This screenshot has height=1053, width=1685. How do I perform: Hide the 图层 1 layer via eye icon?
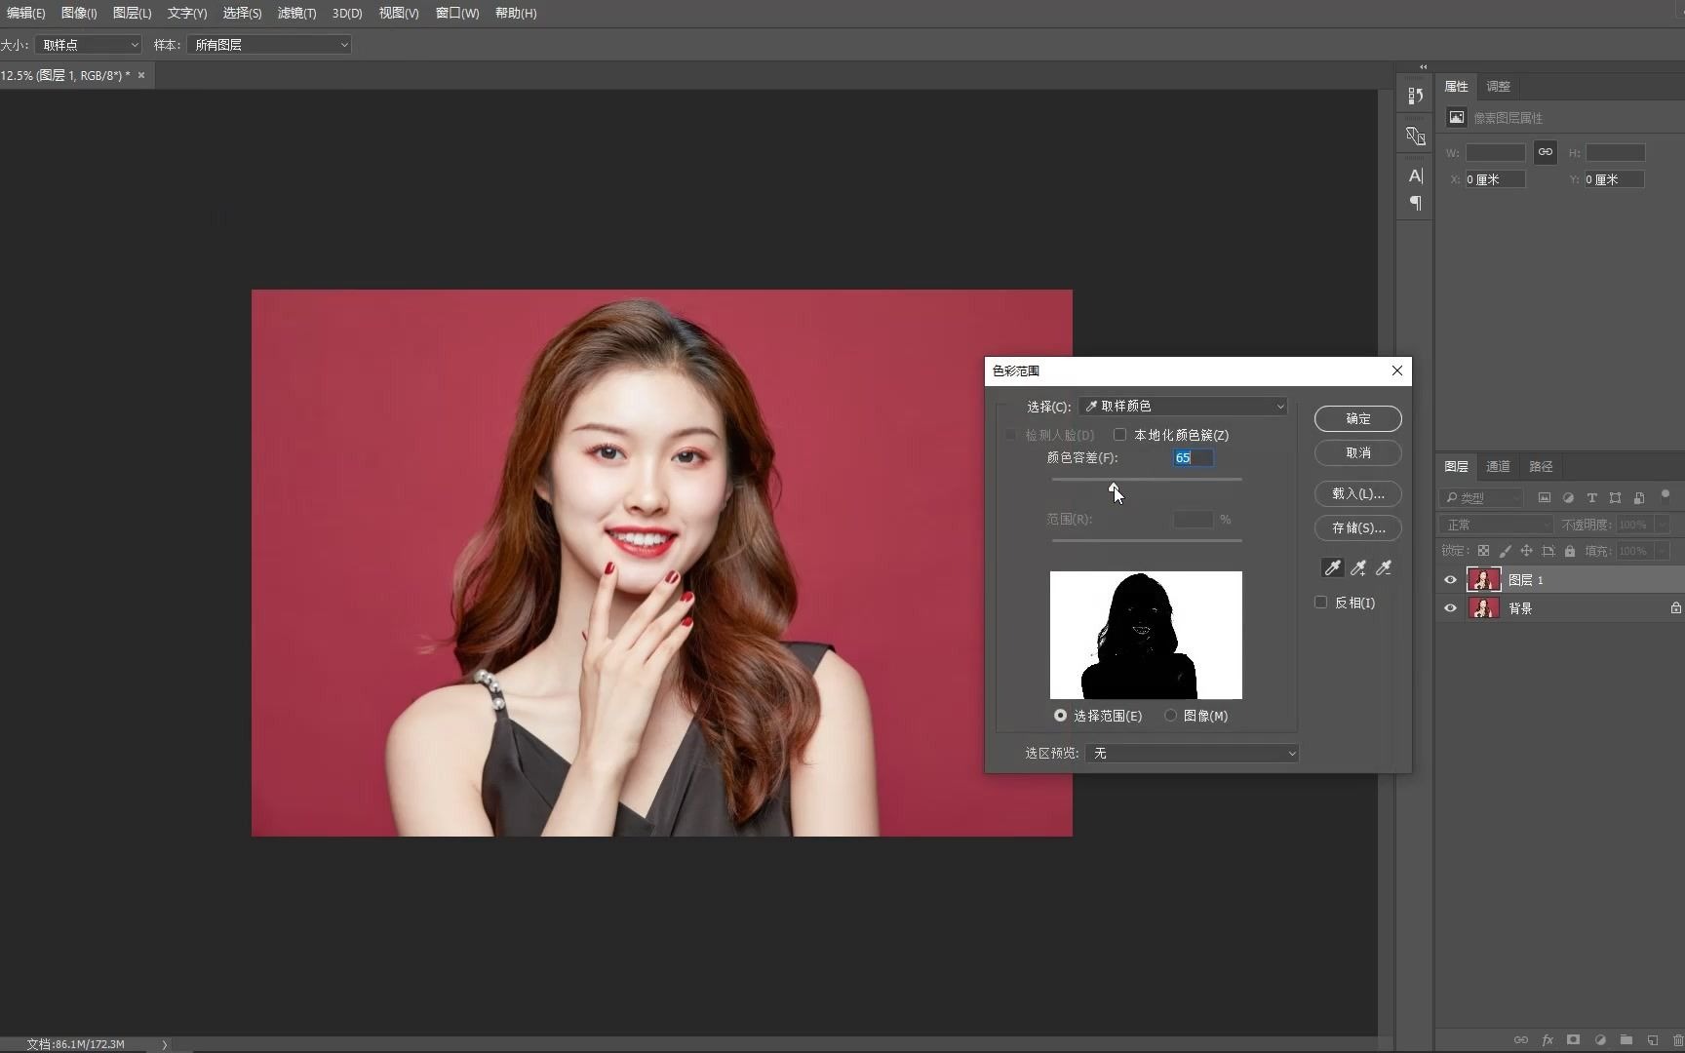1450,580
